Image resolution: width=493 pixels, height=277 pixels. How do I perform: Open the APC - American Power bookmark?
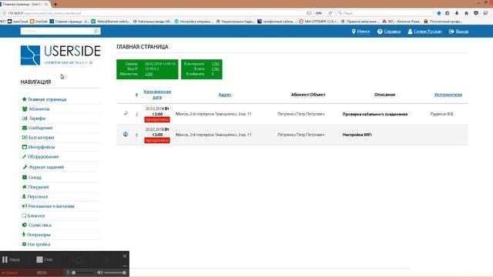(x=402, y=22)
